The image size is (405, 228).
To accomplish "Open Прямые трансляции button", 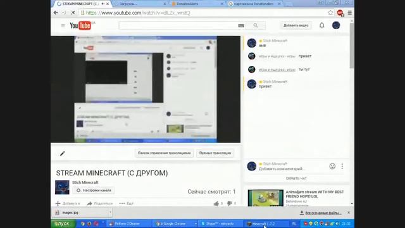I will 215,153.
